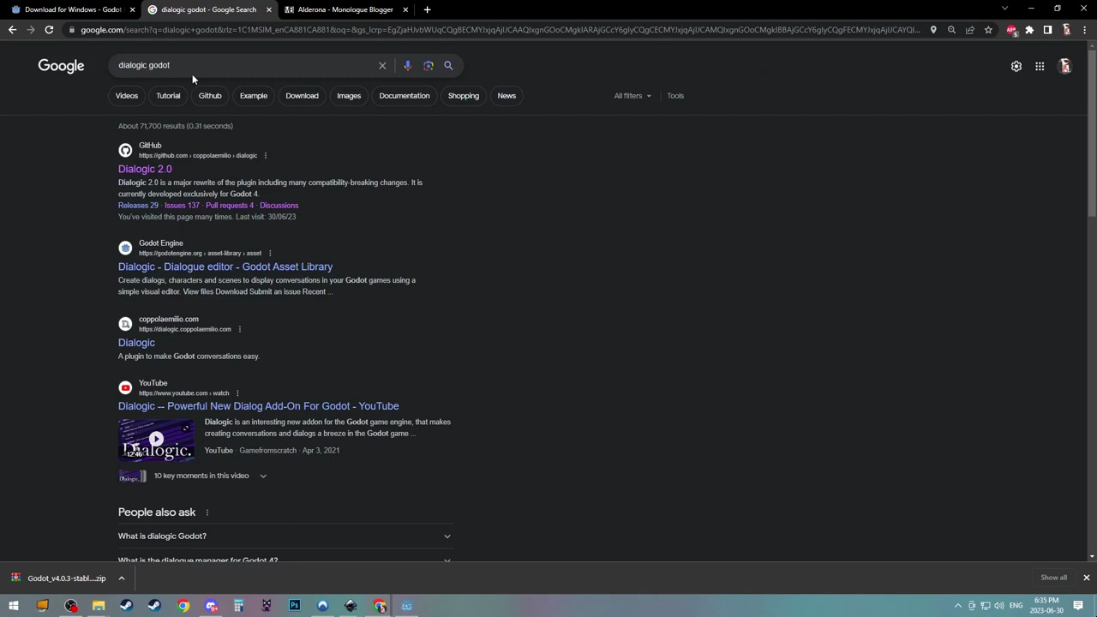
Task: Expand 'What is dialogic Godot?' question
Action: click(x=285, y=536)
